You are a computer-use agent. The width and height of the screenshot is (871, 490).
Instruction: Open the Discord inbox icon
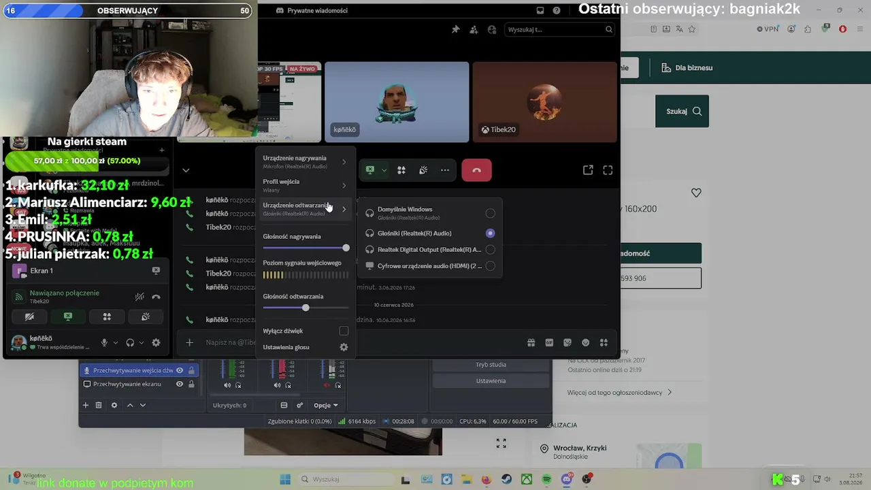point(540,10)
